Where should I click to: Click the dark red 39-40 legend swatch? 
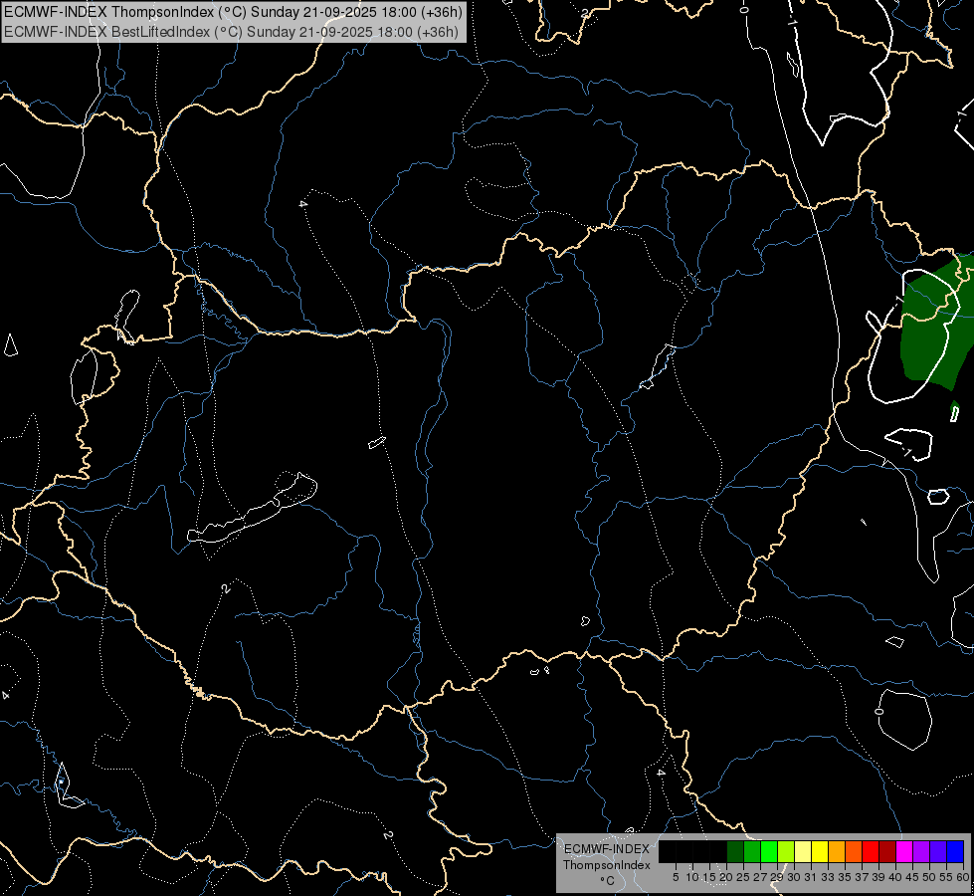tap(887, 851)
